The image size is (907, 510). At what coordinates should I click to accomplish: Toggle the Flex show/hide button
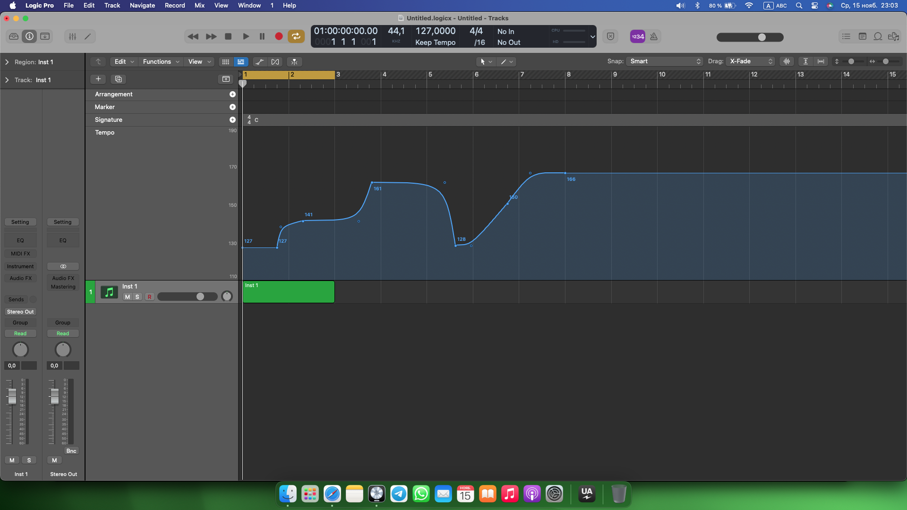tap(275, 62)
